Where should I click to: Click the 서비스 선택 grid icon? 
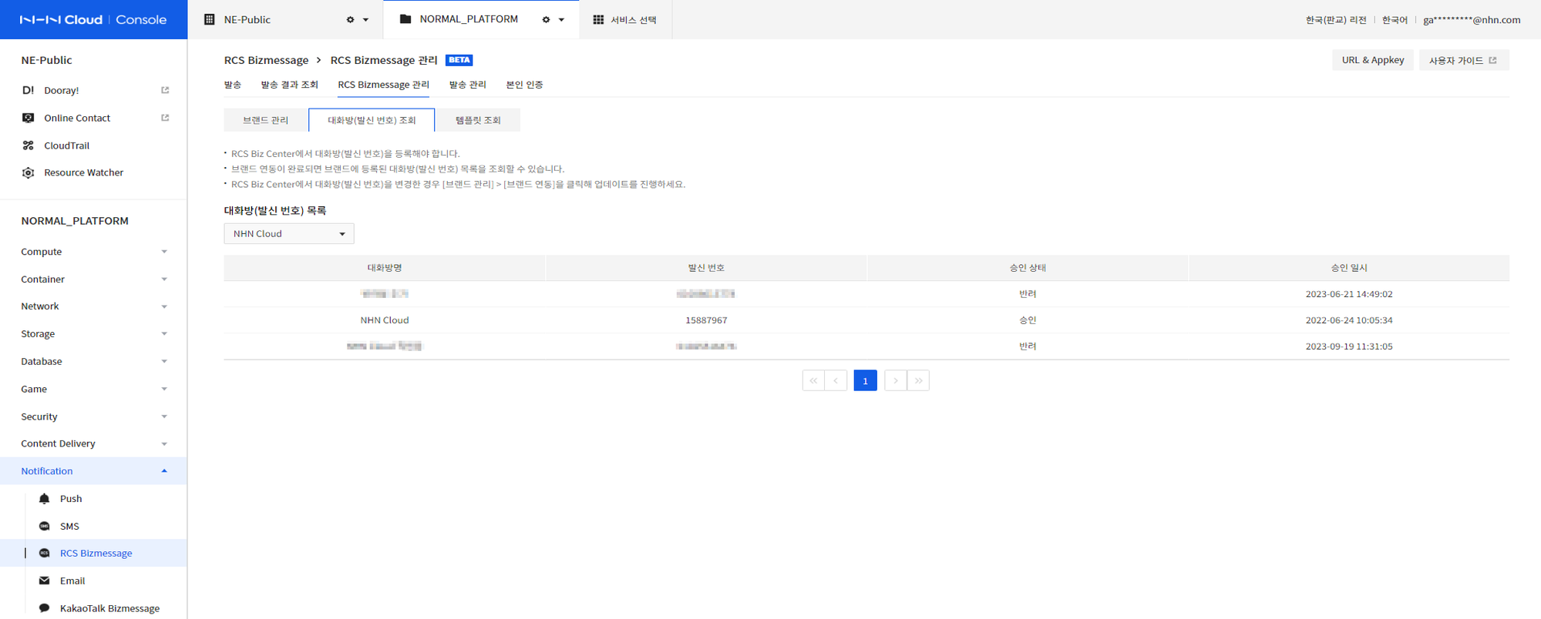[598, 19]
